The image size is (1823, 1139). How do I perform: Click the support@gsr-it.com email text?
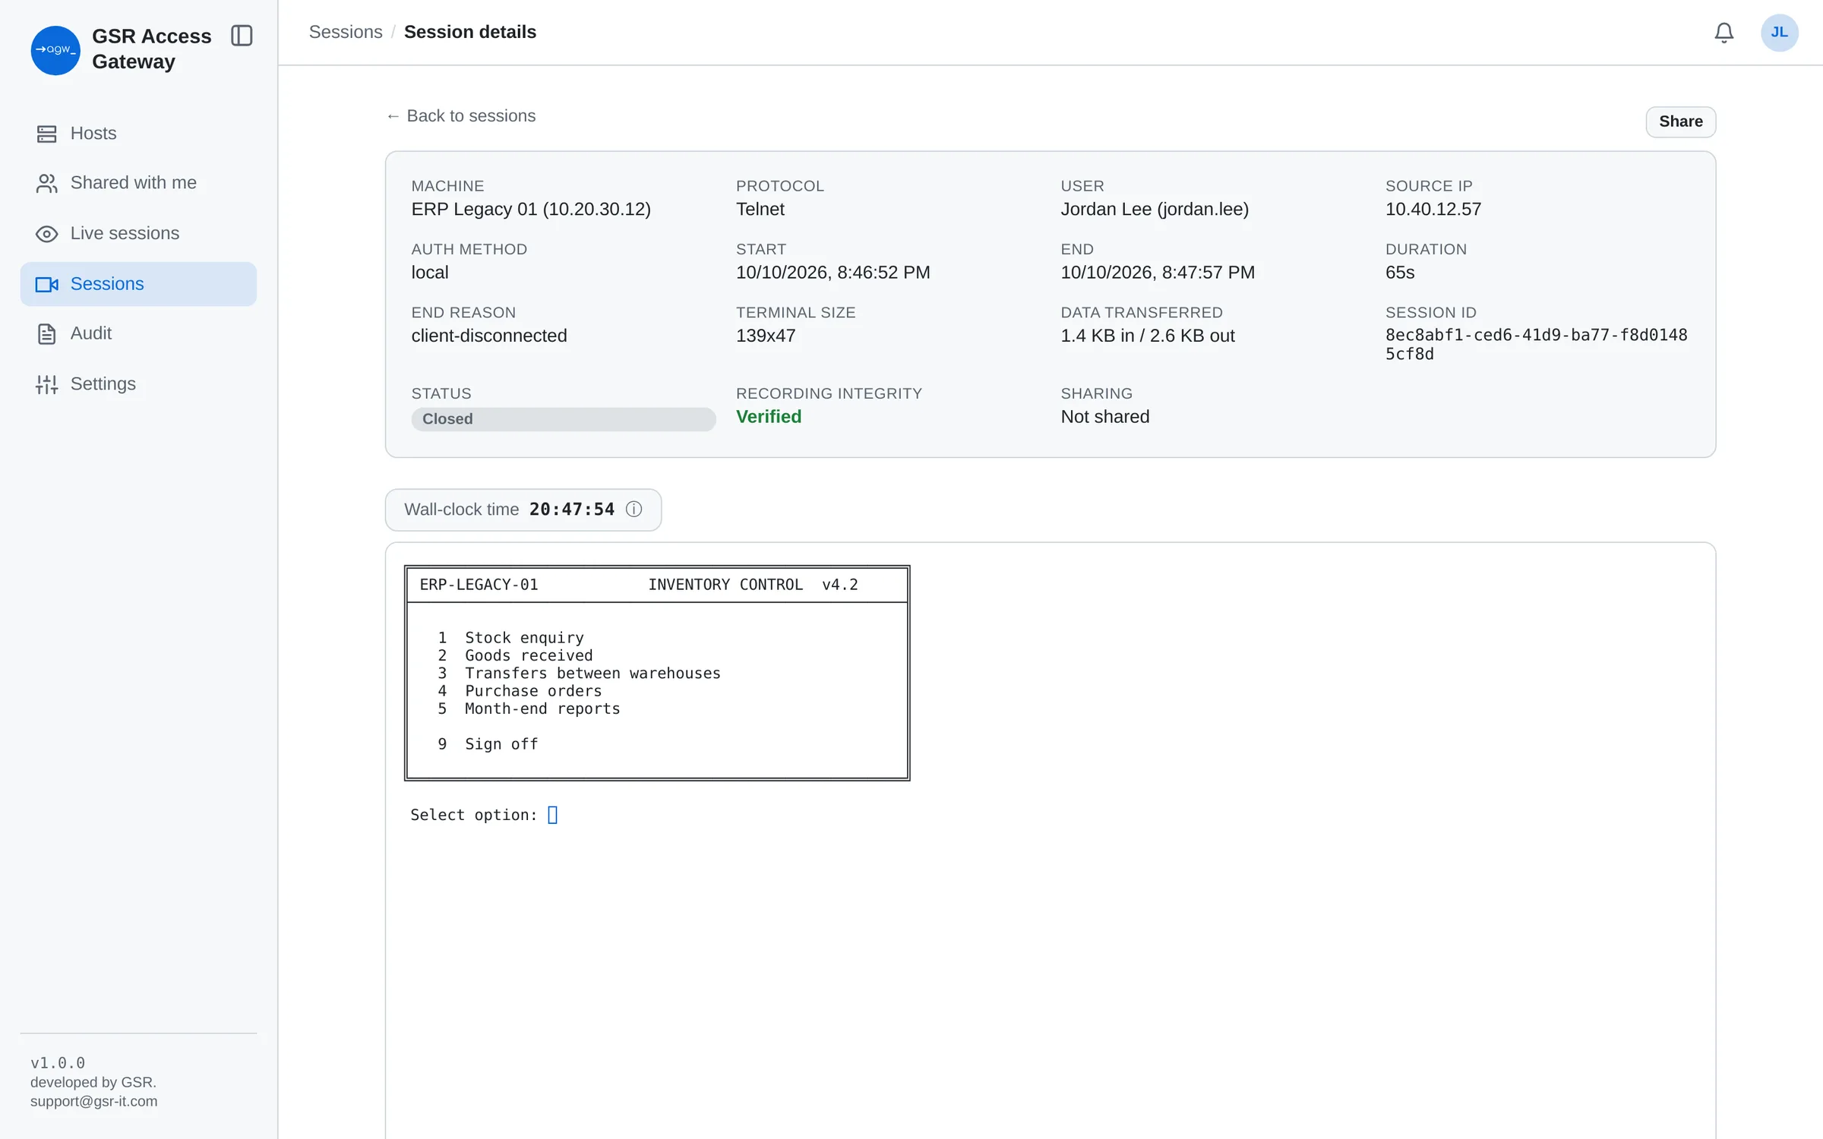pos(94,1102)
